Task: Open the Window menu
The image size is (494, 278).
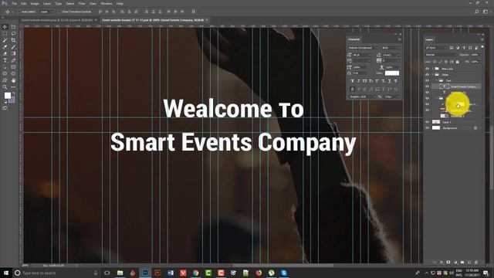Action: pos(107,3)
